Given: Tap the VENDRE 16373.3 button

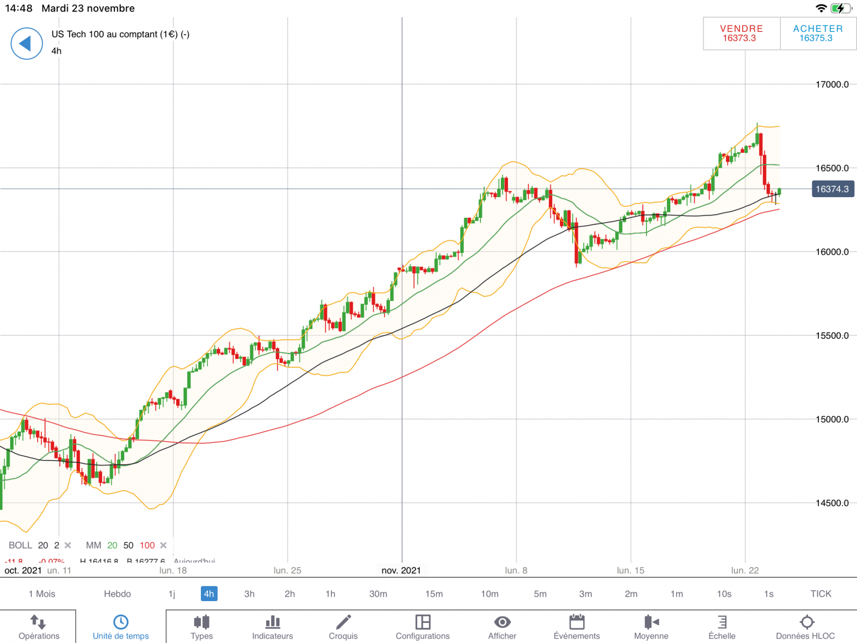Looking at the screenshot, I should [x=741, y=33].
